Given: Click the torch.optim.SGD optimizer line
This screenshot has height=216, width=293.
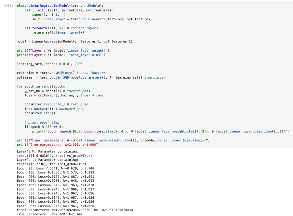Looking at the screenshot, I should [x=91, y=77].
